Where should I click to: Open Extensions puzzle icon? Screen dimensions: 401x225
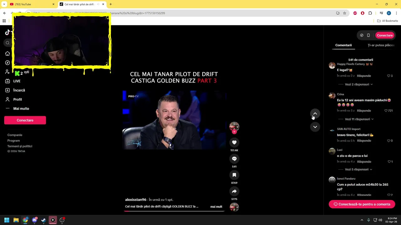tap(370, 13)
